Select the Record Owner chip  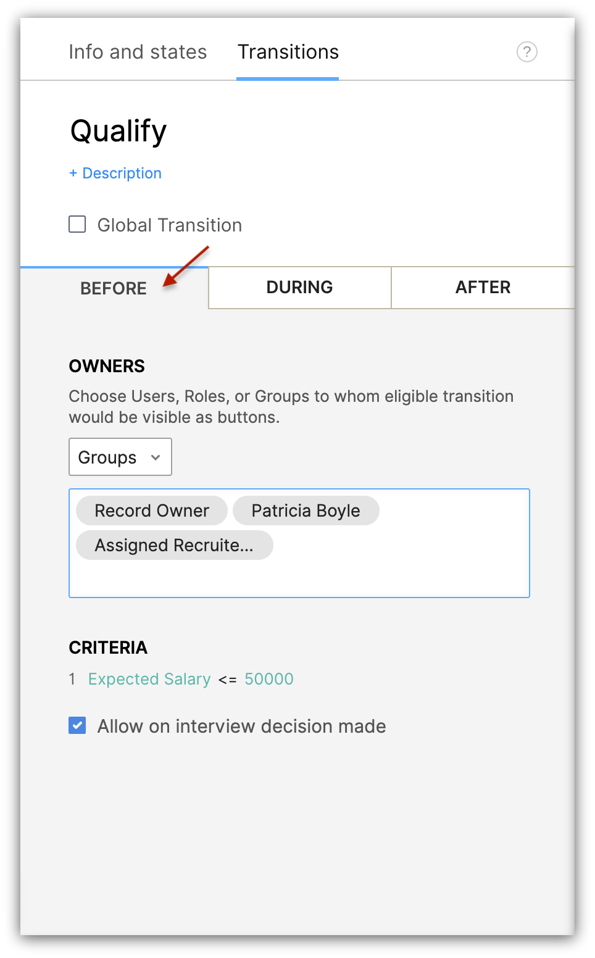click(152, 510)
